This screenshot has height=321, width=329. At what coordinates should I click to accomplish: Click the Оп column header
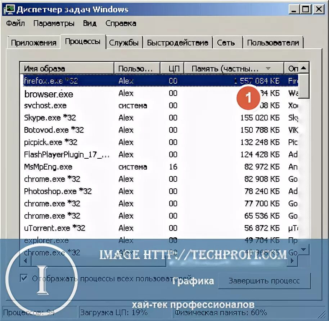coord(291,69)
